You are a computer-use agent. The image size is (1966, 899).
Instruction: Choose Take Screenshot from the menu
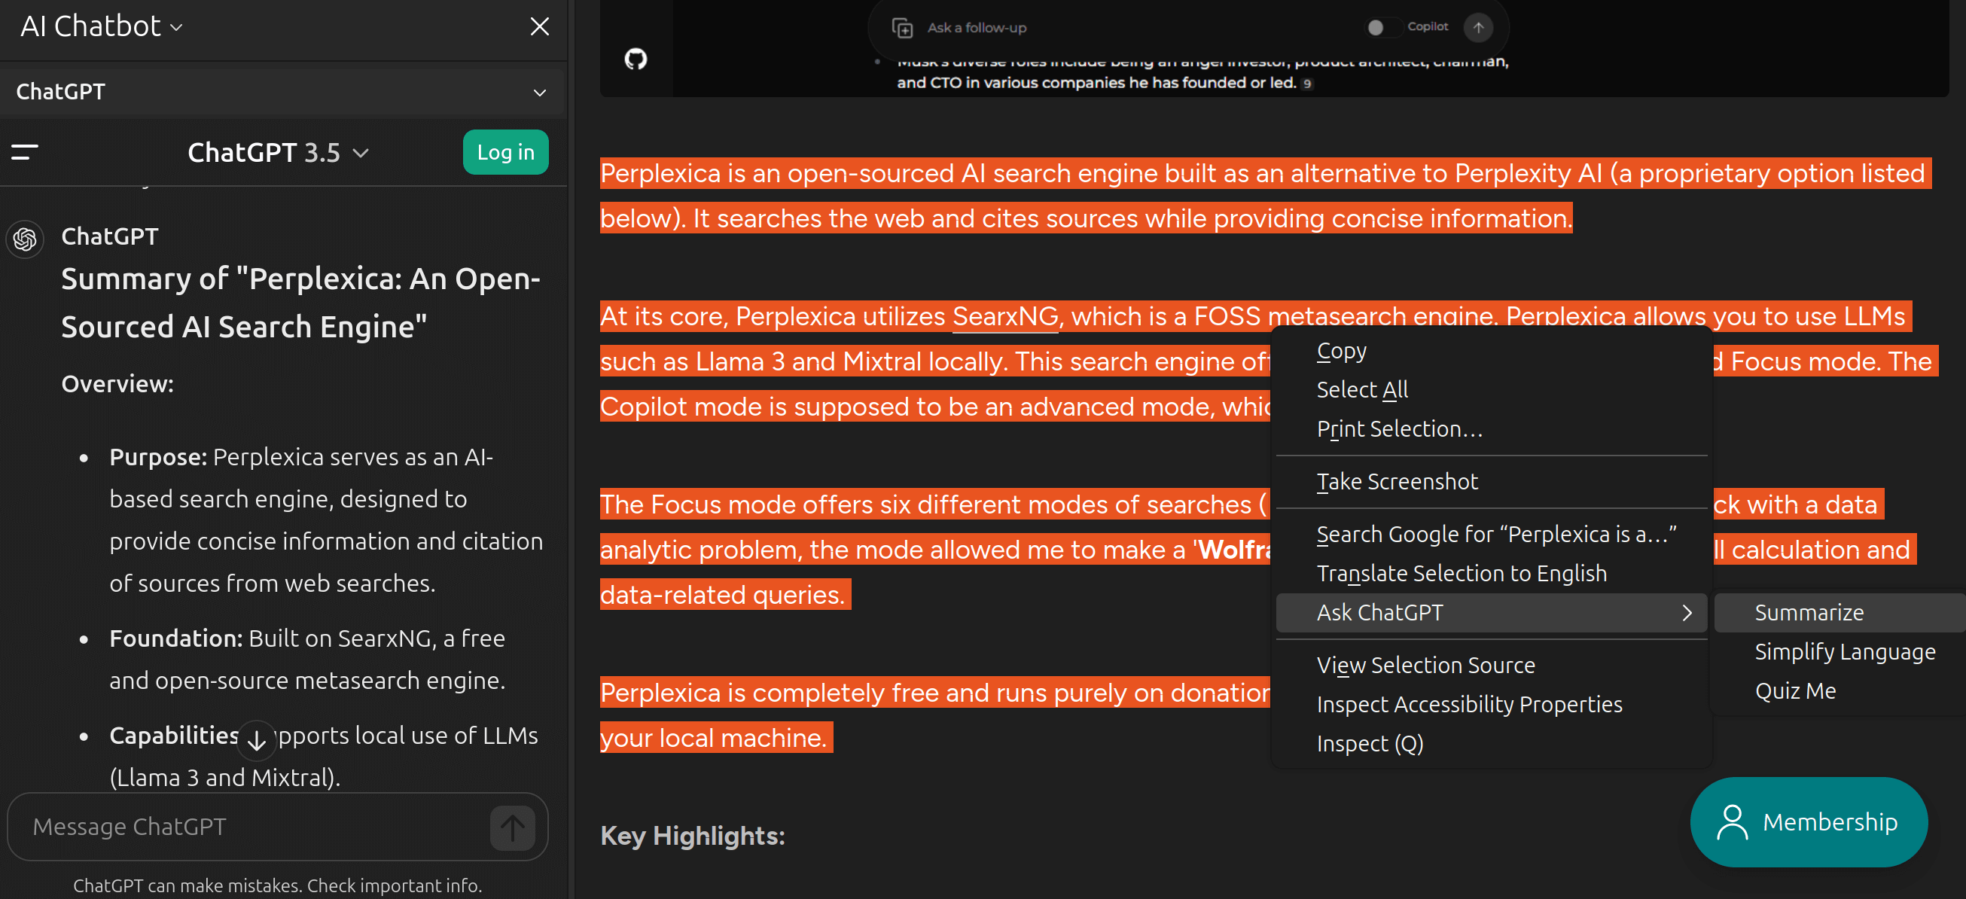tap(1398, 481)
